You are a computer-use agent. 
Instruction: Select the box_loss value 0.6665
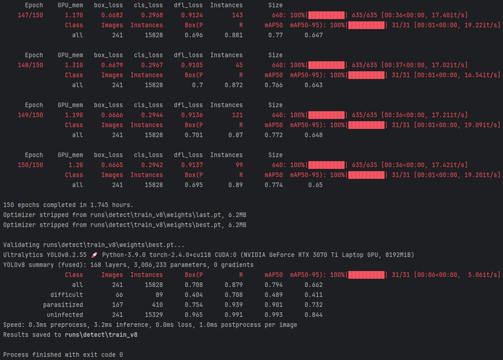click(x=112, y=165)
